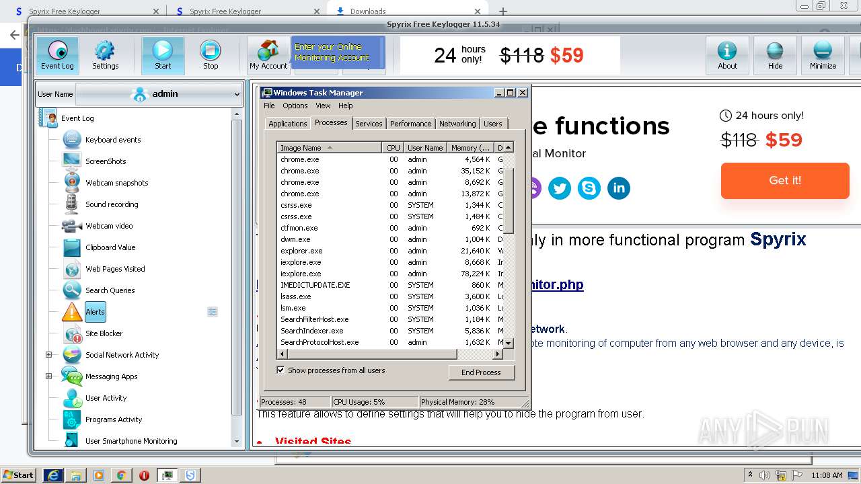Screen dimensions: 861x484
Task: Select the Alerts tree item
Action: 95,312
